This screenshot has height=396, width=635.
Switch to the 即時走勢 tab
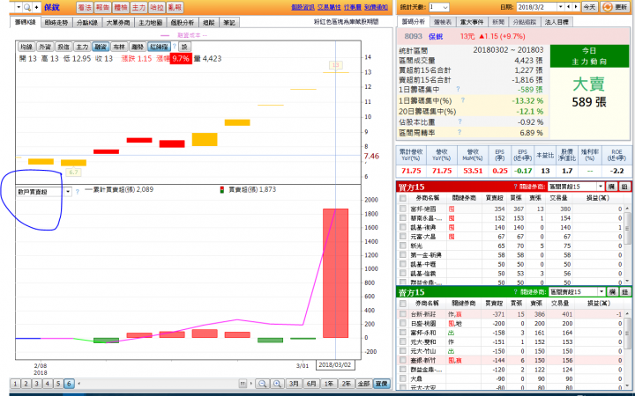coord(56,23)
